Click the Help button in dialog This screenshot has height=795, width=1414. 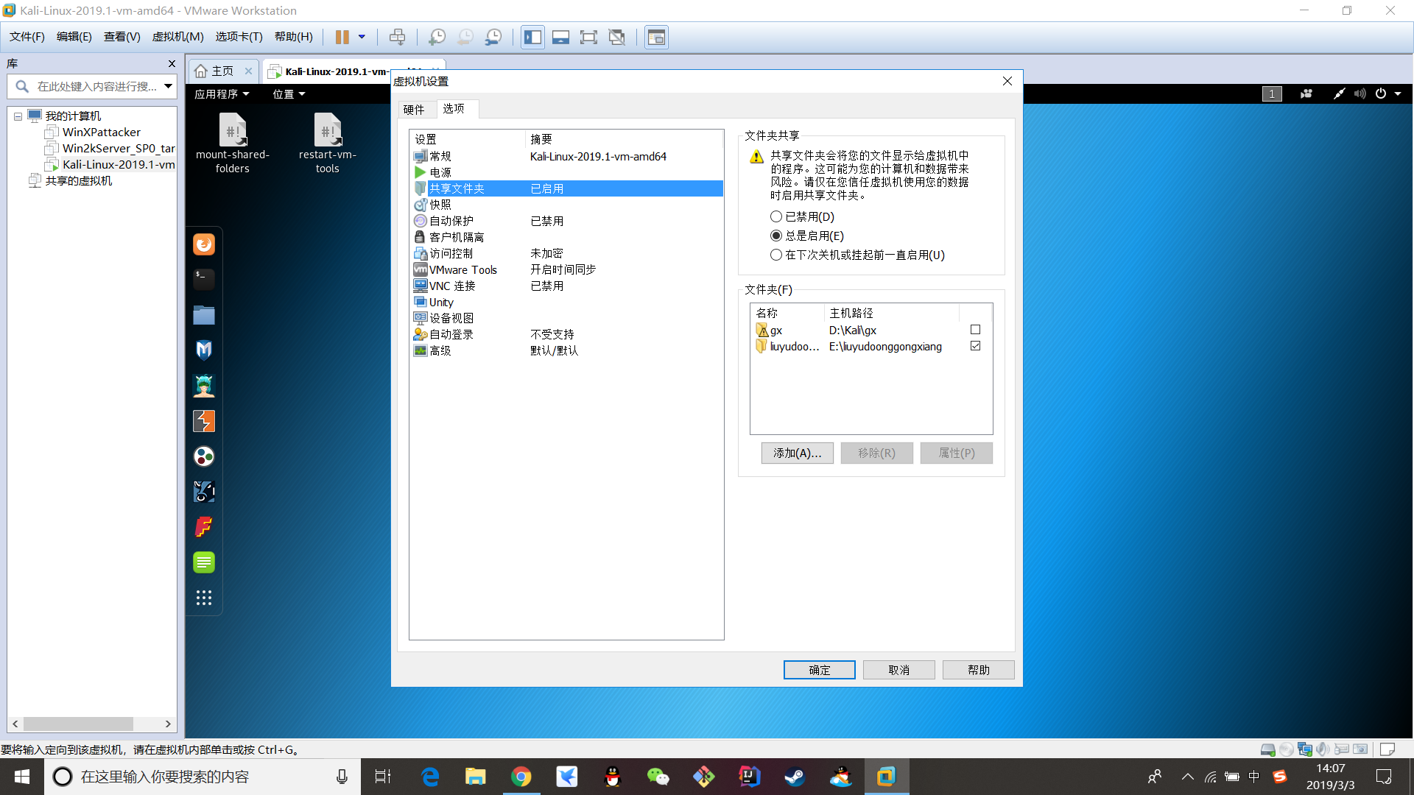coord(978,670)
